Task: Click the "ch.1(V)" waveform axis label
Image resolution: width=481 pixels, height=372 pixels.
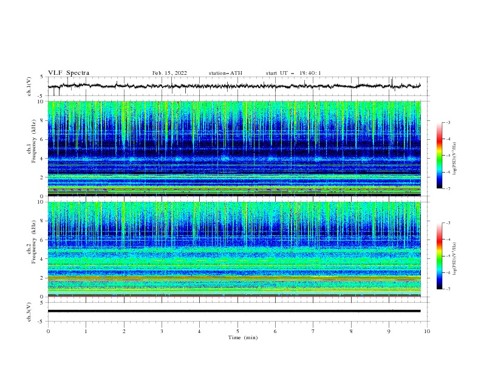Action: tap(29, 86)
